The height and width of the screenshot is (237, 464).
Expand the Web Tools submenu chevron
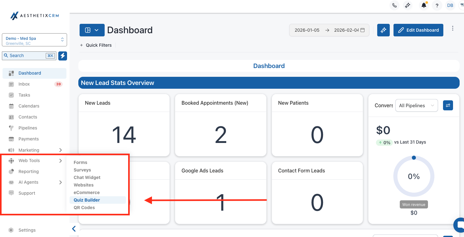coord(60,161)
